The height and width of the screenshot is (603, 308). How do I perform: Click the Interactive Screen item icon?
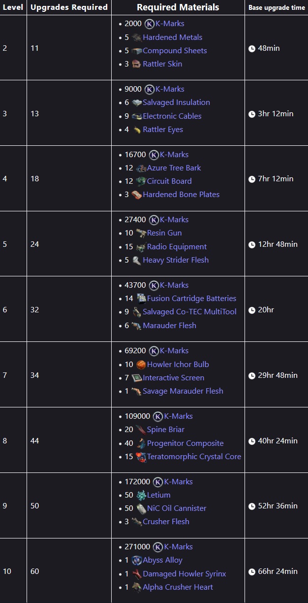[x=136, y=378]
